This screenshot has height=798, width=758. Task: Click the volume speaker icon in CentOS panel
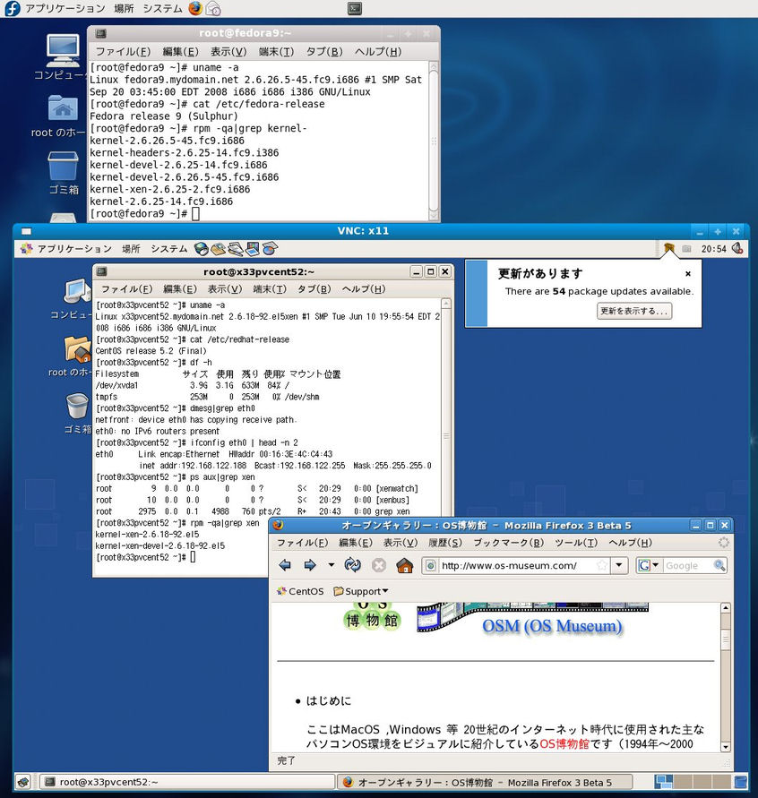737,248
